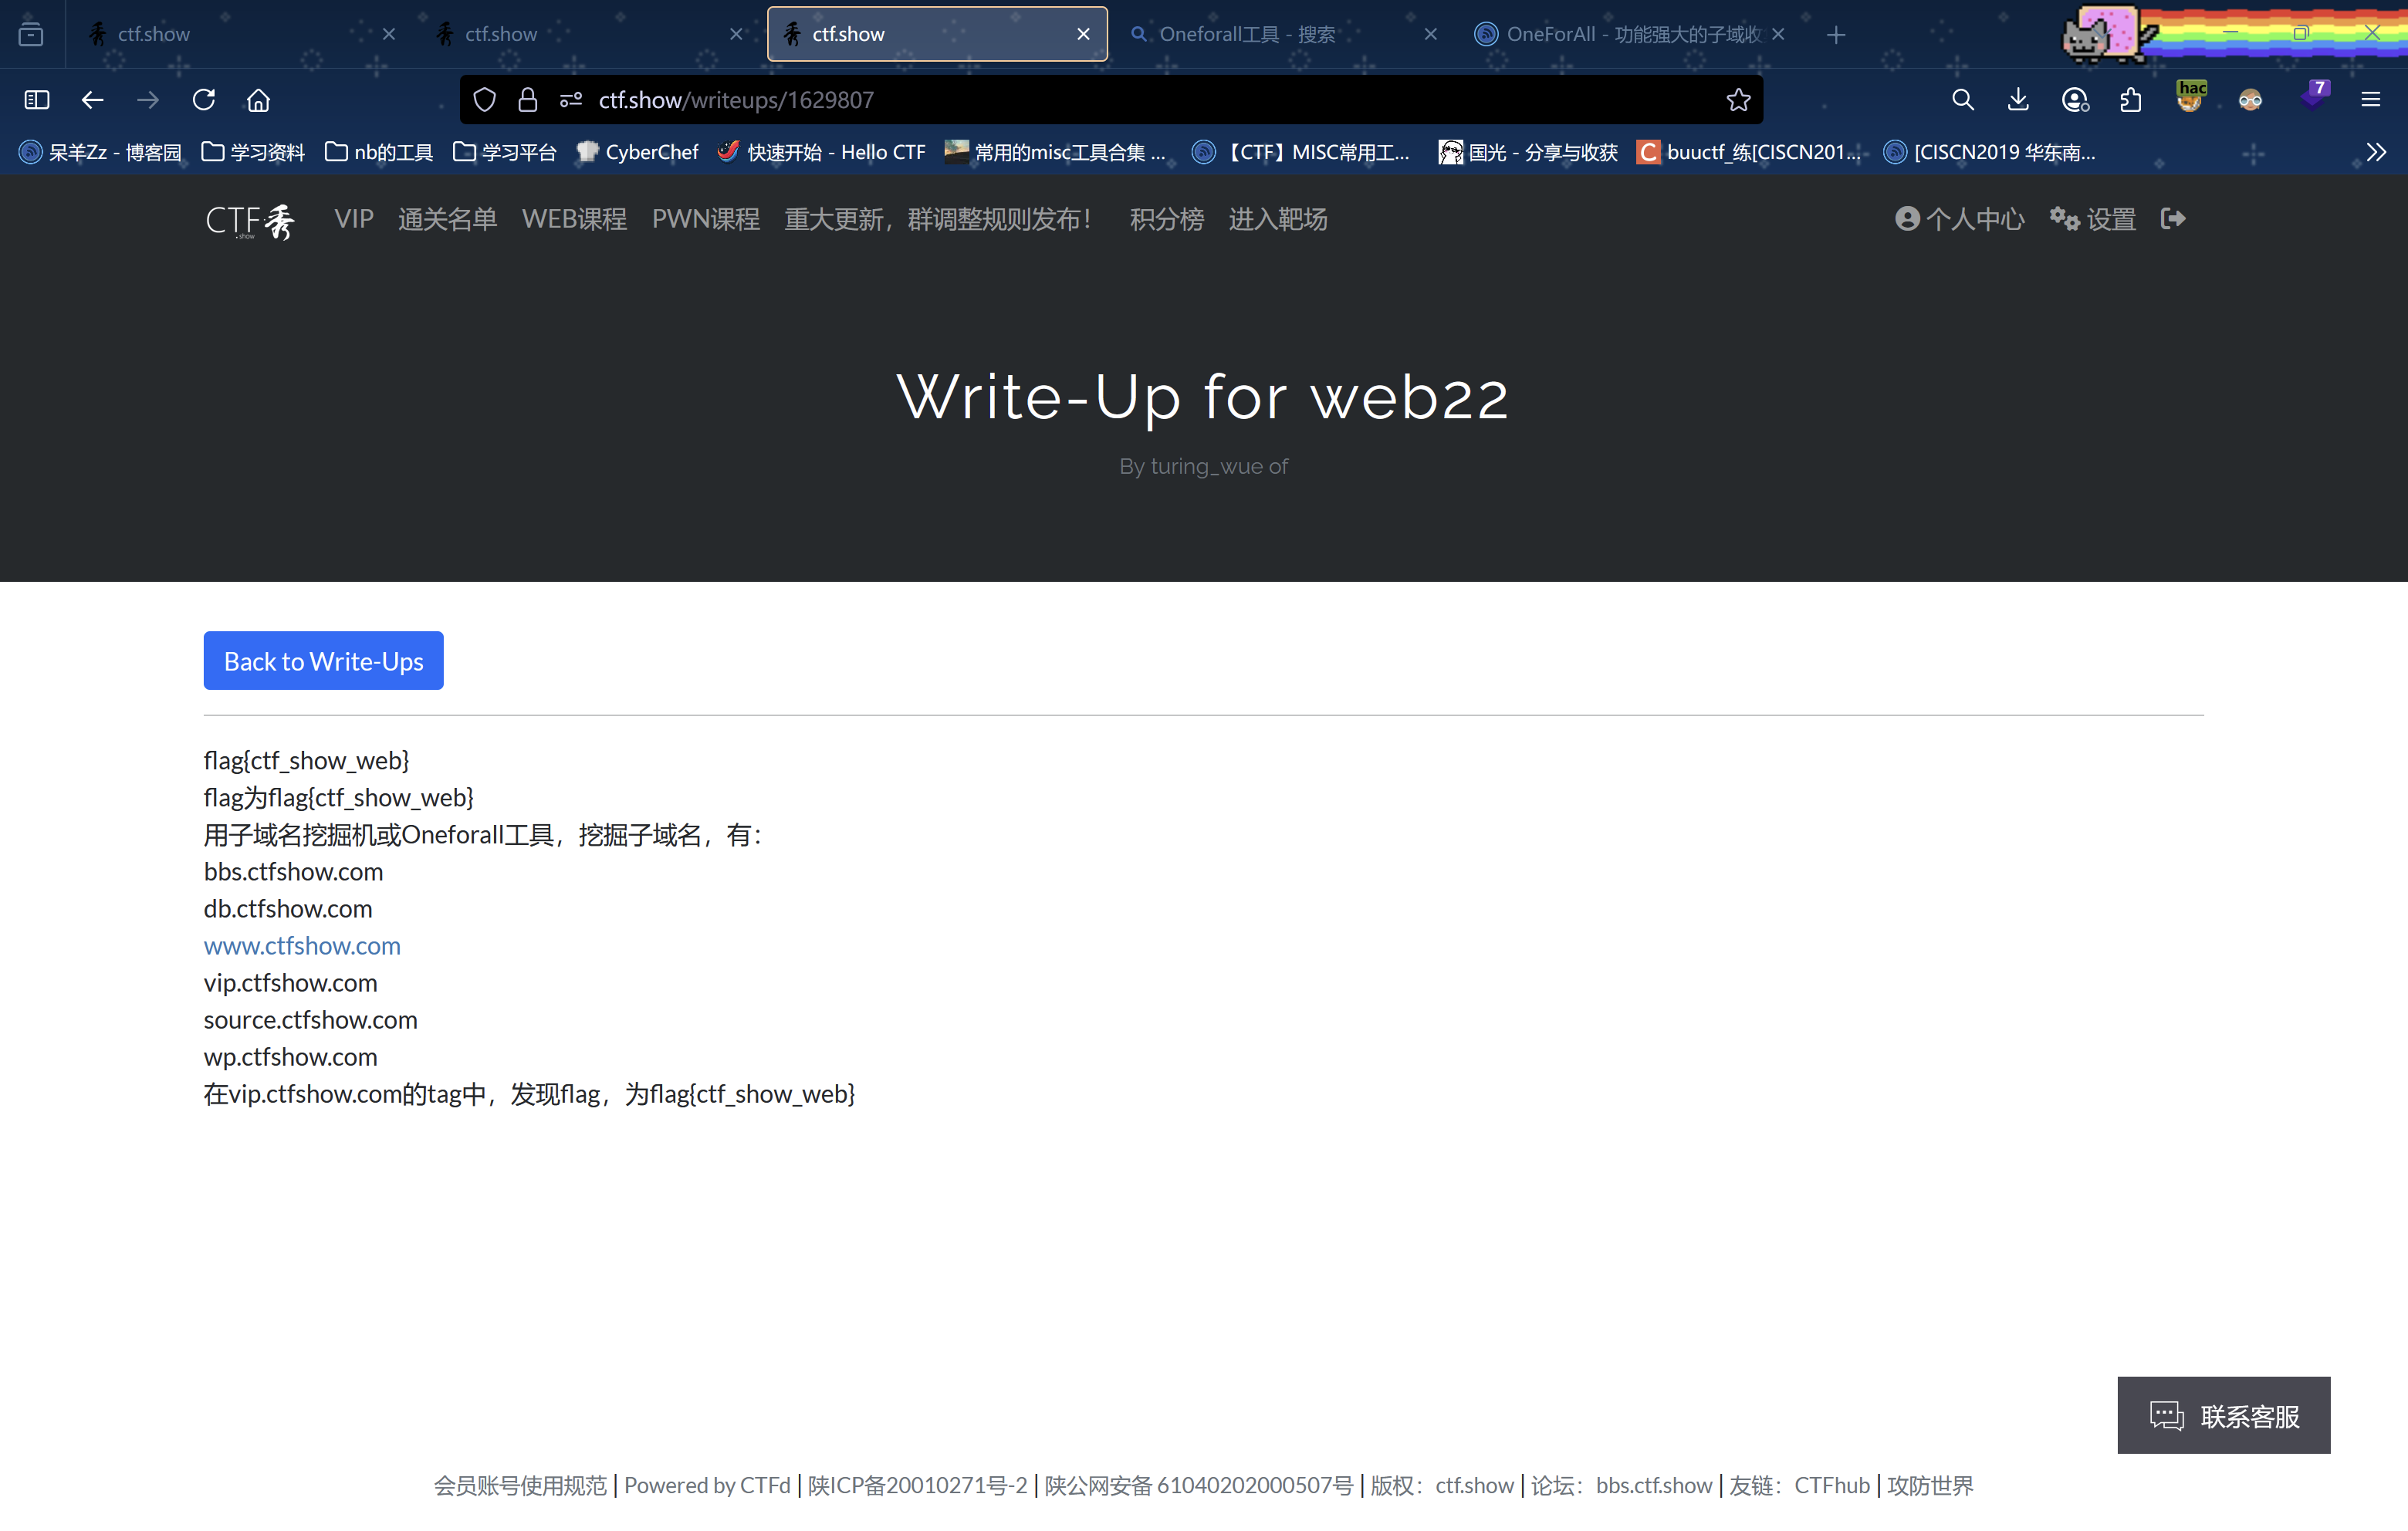Click the tracking protection shield icon
This screenshot has height=1531, width=2408.
tap(485, 100)
